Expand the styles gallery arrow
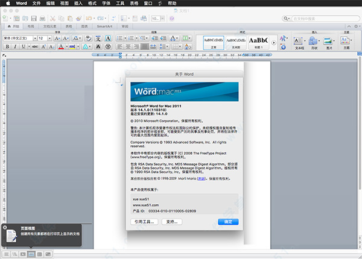The width and height of the screenshot is (362, 259). pos(273,43)
